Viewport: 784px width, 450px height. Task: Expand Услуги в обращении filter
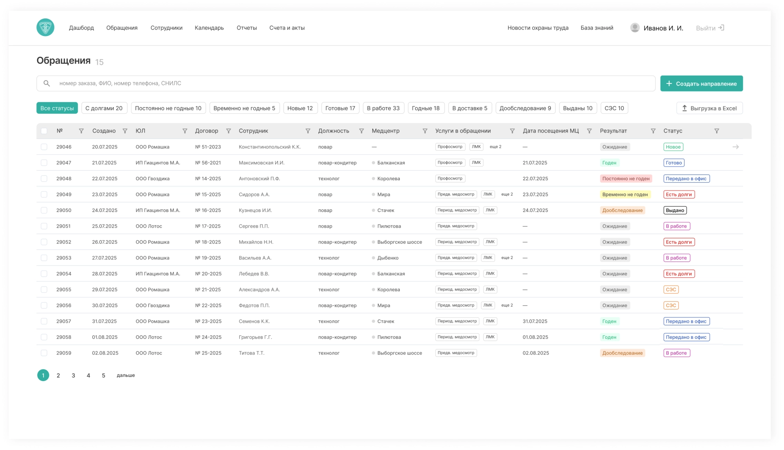[x=512, y=131]
